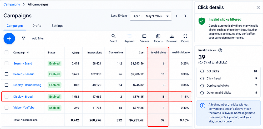Click the Enabled status for Display - Remarketing
The height and width of the screenshot is (129, 263).
pyautogui.click(x=54, y=85)
